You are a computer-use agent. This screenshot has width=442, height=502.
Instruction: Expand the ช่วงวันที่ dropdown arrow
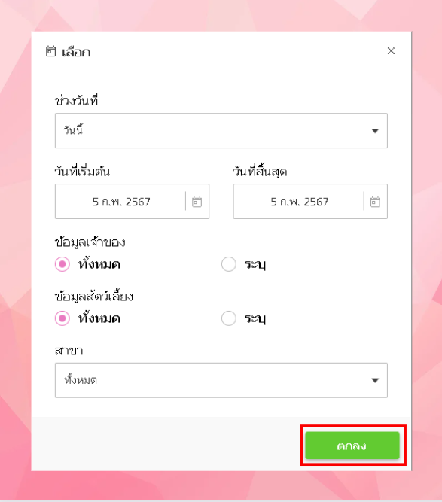click(375, 131)
